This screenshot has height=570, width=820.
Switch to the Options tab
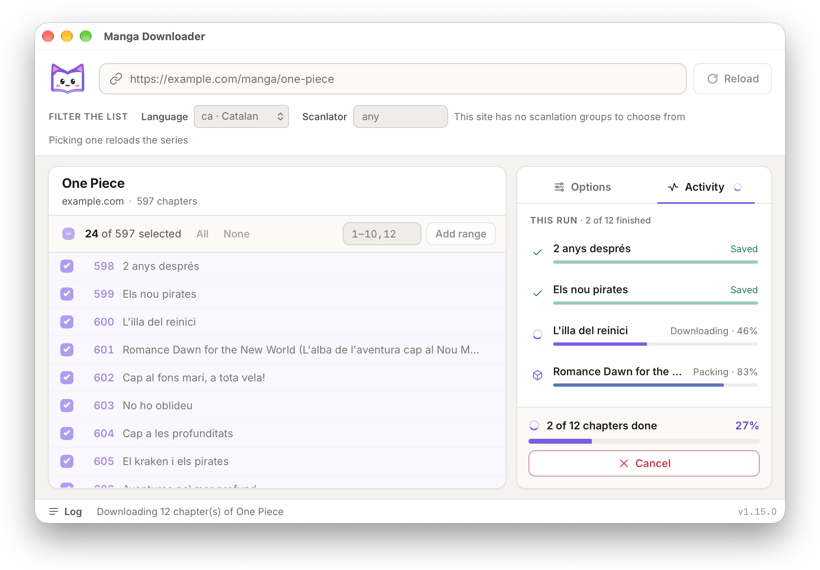click(x=582, y=187)
